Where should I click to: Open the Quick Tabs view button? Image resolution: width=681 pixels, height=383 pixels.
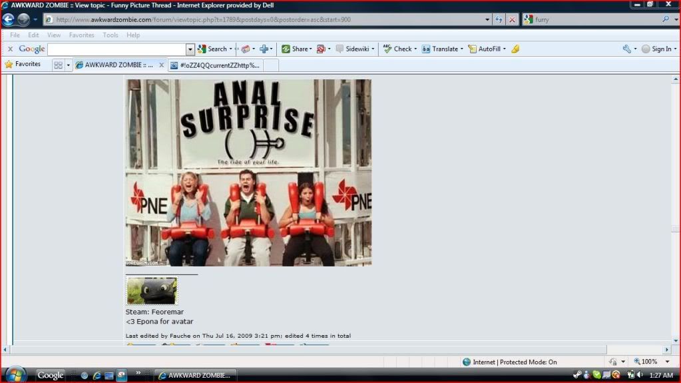tap(58, 65)
